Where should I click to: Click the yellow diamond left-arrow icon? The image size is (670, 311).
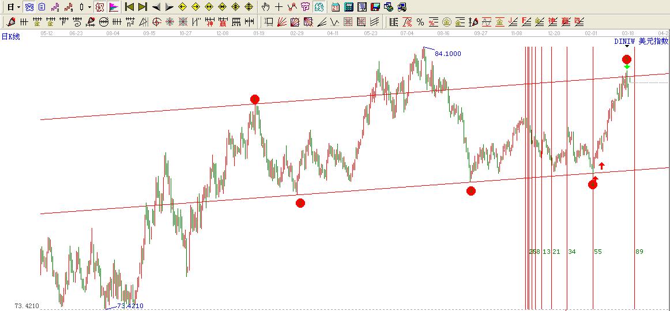click(x=182, y=7)
